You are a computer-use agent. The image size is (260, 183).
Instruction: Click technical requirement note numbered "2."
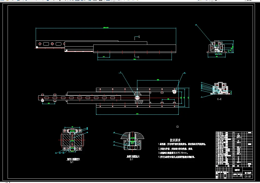[175, 149]
